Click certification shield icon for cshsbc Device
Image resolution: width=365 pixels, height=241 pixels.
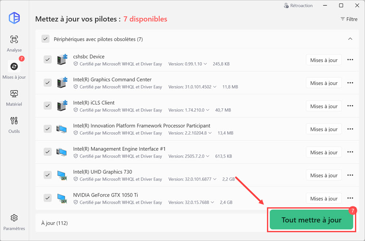click(x=76, y=64)
